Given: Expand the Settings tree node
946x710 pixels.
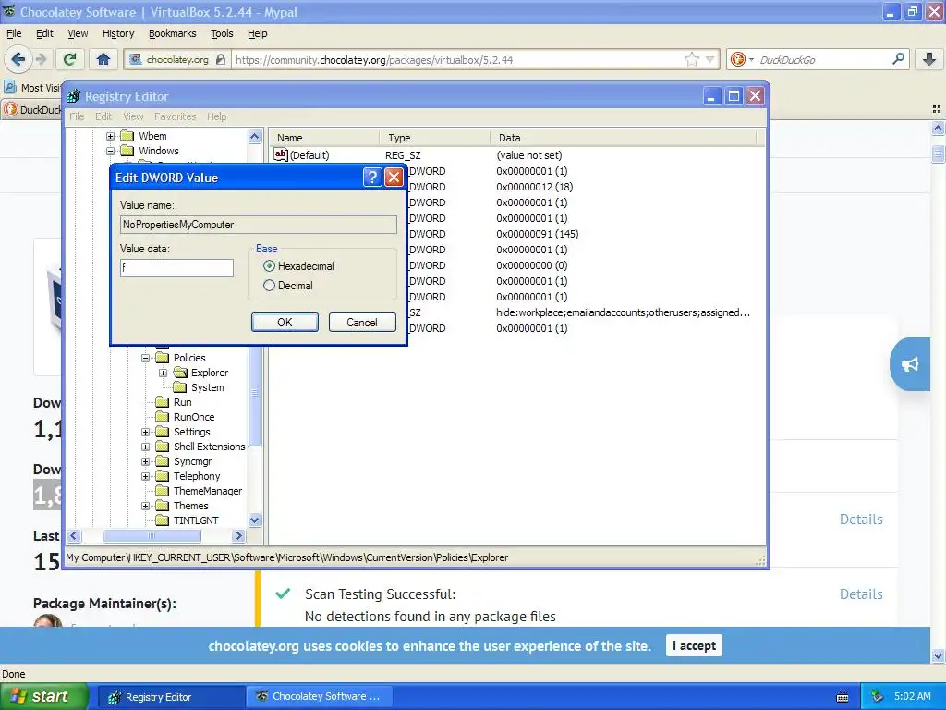Looking at the screenshot, I should pos(145,432).
